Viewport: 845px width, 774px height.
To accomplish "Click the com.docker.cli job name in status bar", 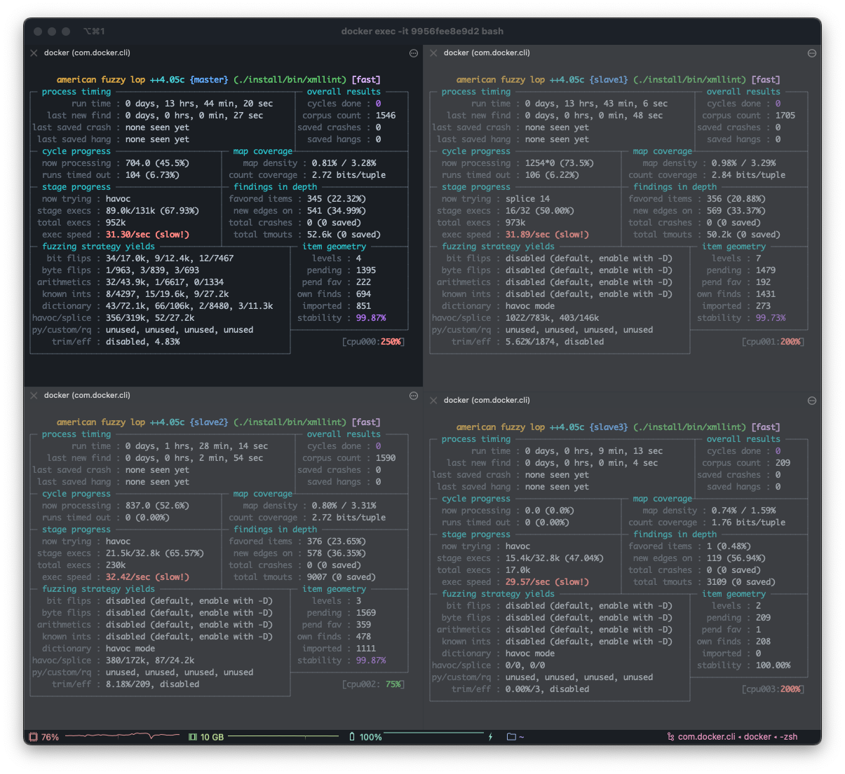I will (x=706, y=737).
